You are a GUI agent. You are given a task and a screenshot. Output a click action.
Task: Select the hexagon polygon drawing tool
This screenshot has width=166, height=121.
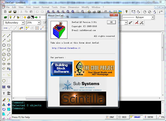pyautogui.click(x=4, y=45)
